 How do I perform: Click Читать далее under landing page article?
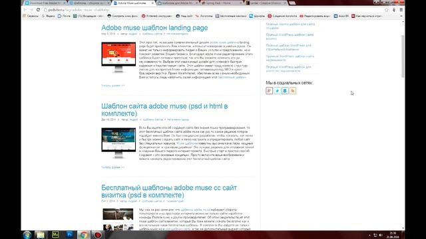(x=112, y=86)
